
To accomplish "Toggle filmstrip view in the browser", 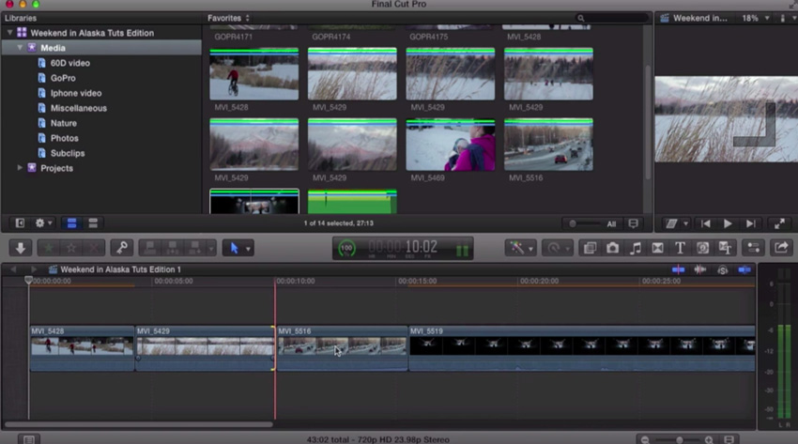I will [x=71, y=223].
